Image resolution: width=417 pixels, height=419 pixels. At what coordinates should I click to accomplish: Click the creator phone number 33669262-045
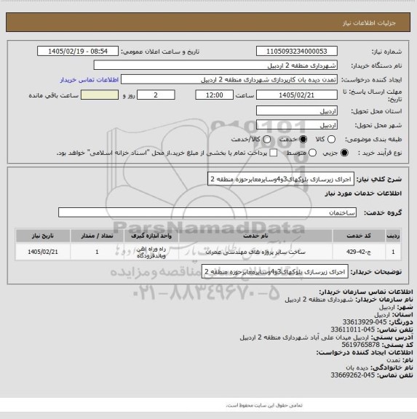[352, 375]
